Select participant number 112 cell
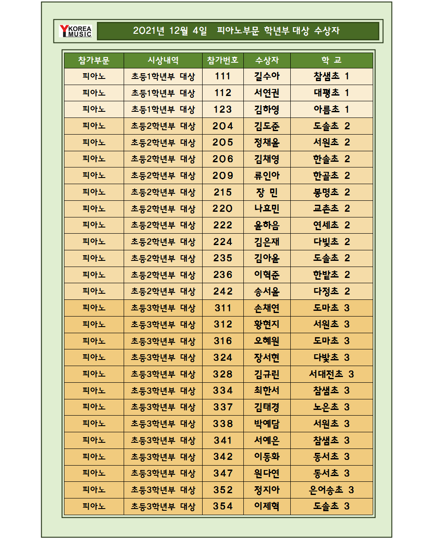 click(x=223, y=93)
